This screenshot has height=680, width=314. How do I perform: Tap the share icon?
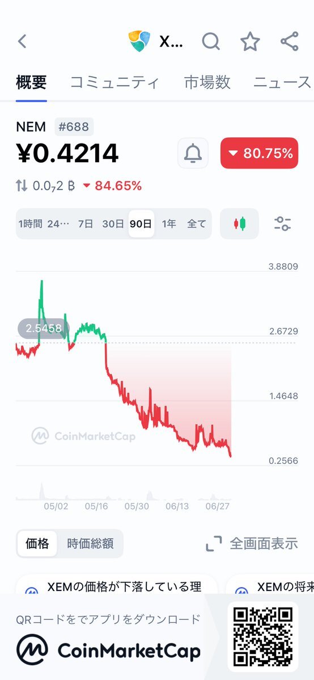pos(289,41)
